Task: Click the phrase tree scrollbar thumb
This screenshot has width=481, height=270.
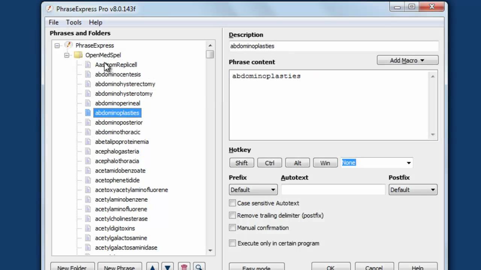Action: (x=210, y=54)
